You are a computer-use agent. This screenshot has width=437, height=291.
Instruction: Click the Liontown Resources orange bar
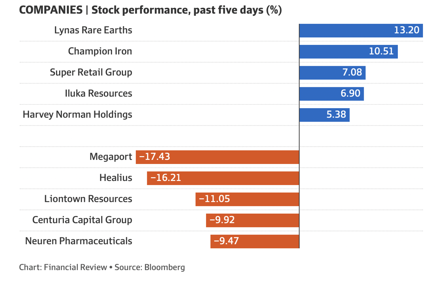pos(247,199)
